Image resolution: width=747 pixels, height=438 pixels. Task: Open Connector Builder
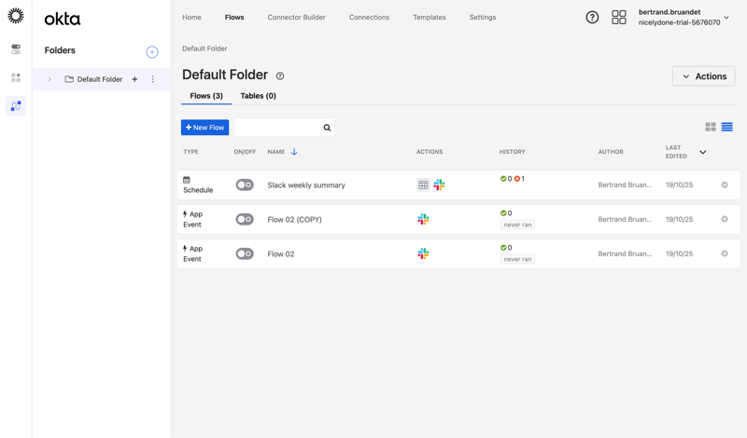296,17
